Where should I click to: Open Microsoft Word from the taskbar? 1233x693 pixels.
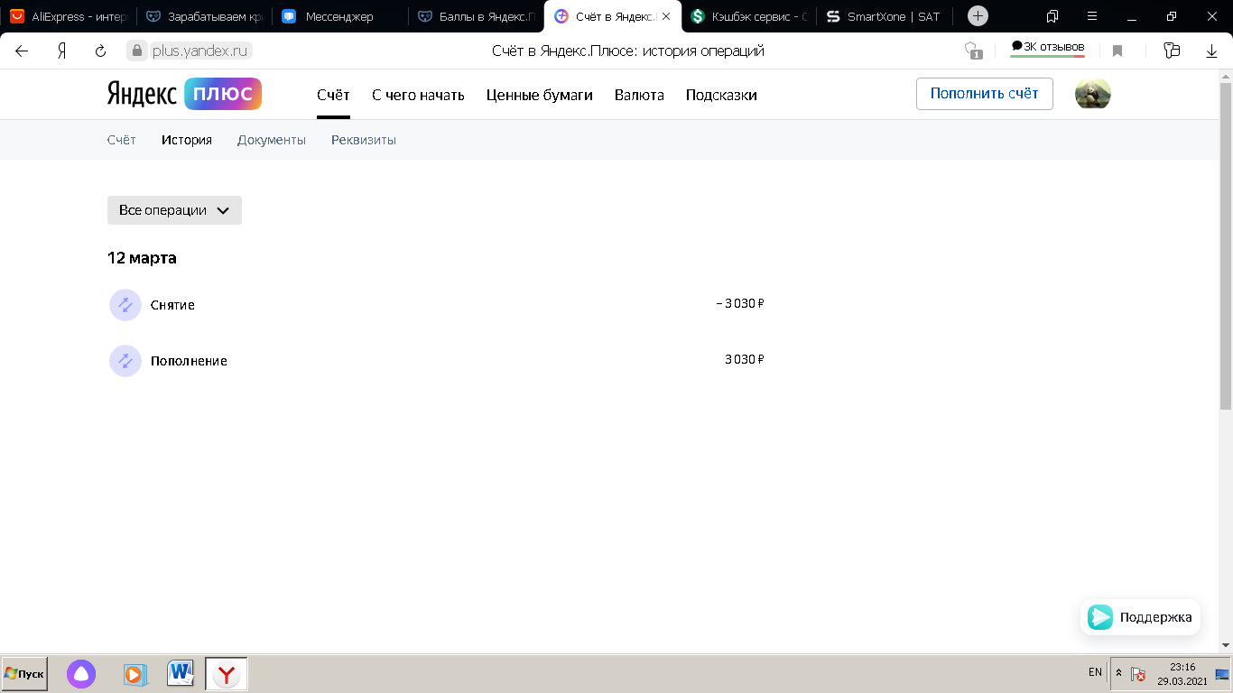pyautogui.click(x=181, y=673)
